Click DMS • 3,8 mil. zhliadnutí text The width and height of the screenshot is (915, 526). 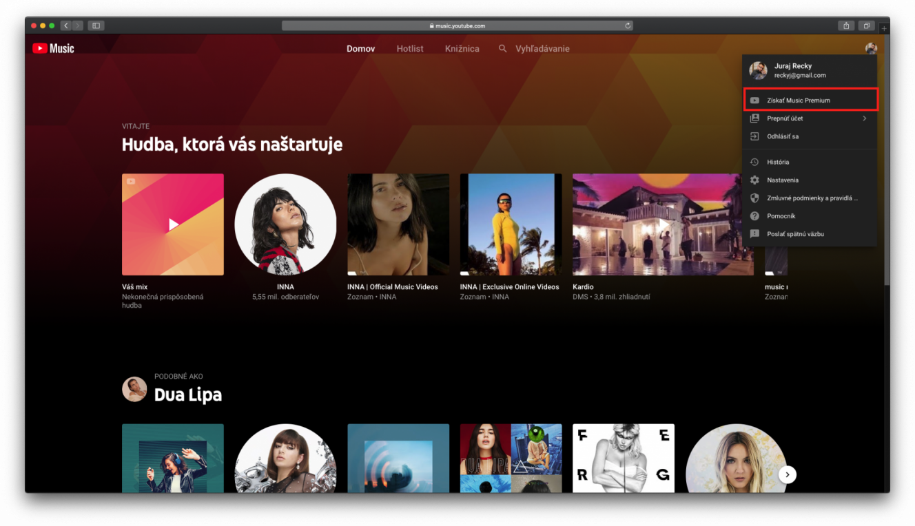(611, 297)
